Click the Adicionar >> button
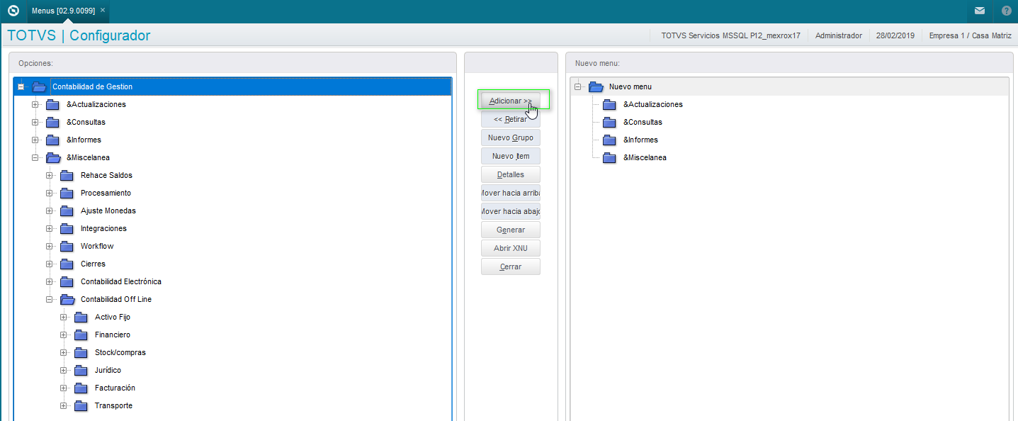This screenshot has width=1018, height=421. coord(511,101)
